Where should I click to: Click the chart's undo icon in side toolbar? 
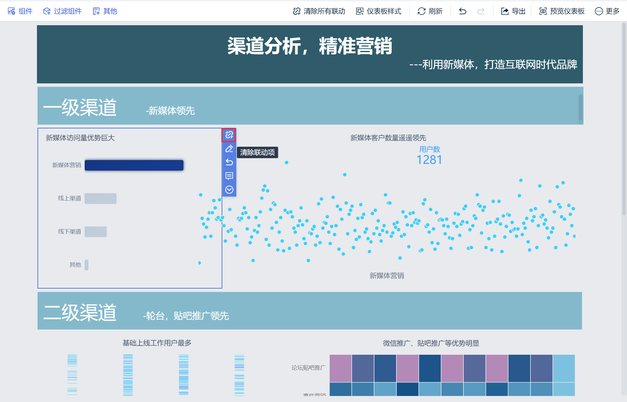[229, 162]
